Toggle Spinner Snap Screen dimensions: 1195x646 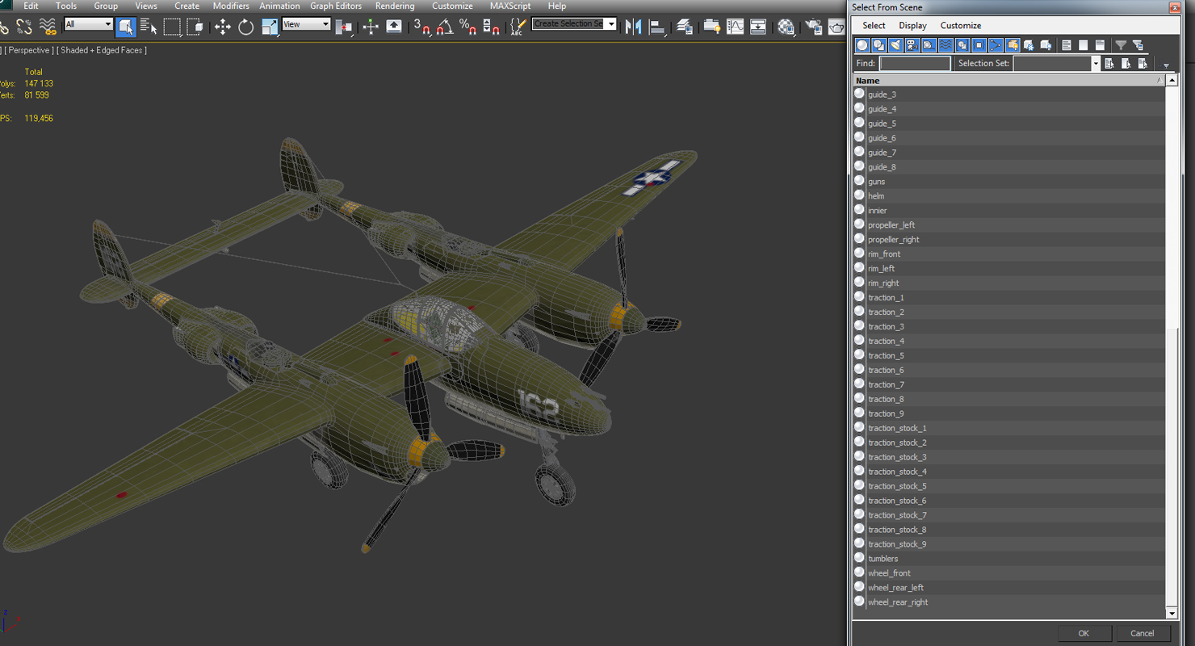coord(490,27)
